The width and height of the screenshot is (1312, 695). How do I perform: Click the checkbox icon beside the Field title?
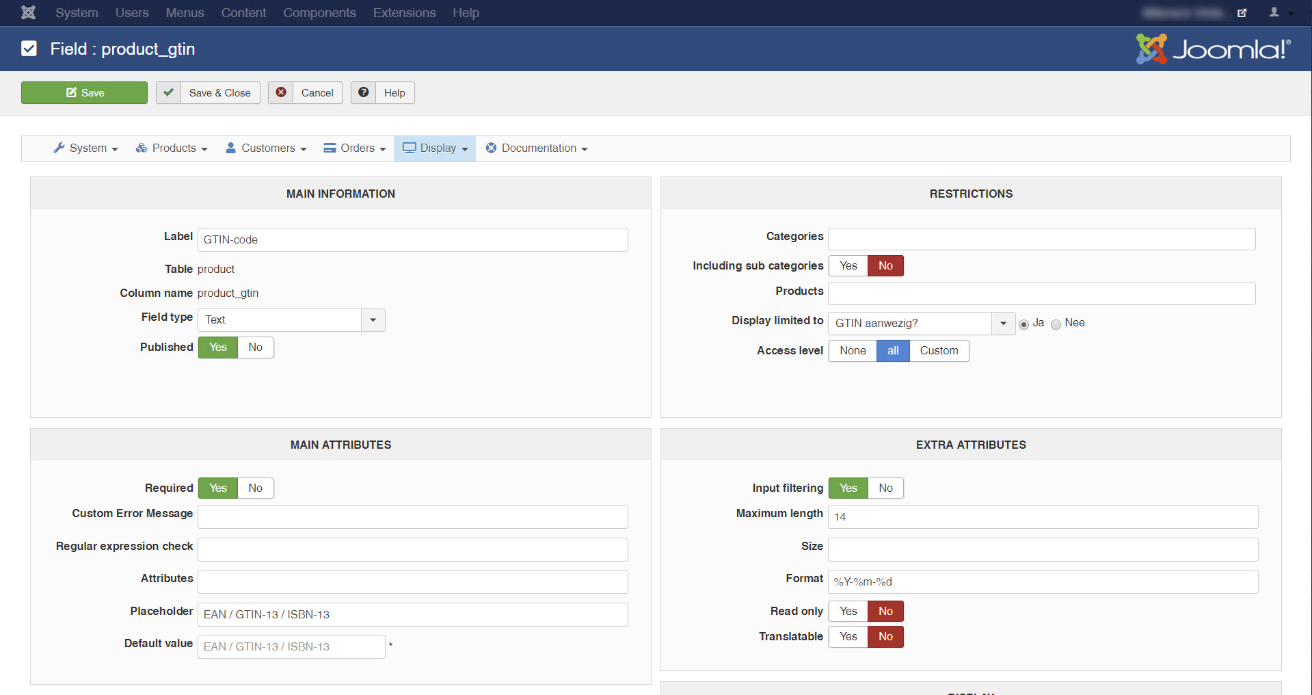pos(29,49)
